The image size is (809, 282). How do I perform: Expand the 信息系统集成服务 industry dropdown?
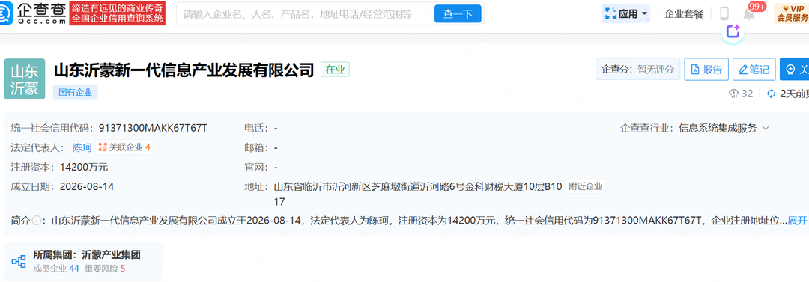pyautogui.click(x=765, y=128)
